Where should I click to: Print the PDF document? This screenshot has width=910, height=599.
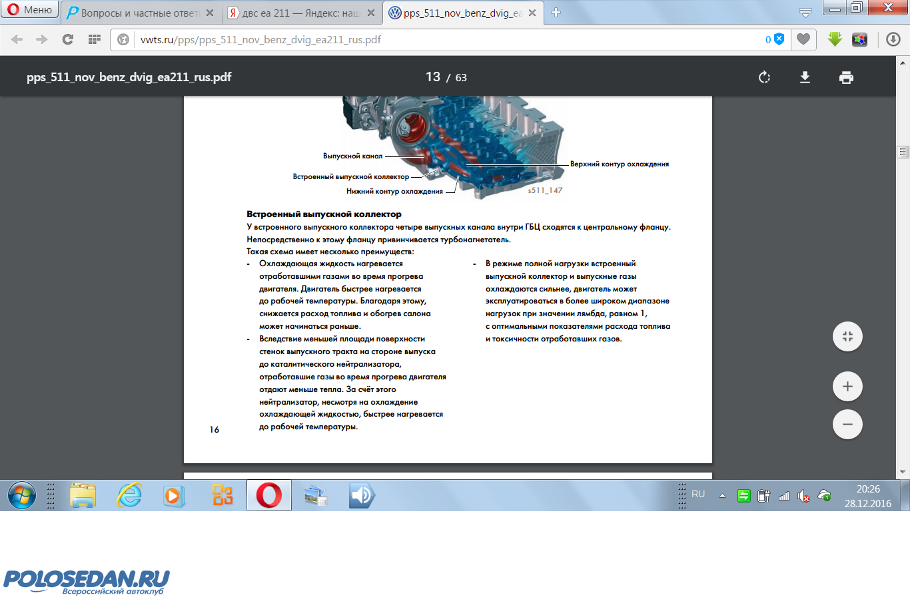click(846, 77)
